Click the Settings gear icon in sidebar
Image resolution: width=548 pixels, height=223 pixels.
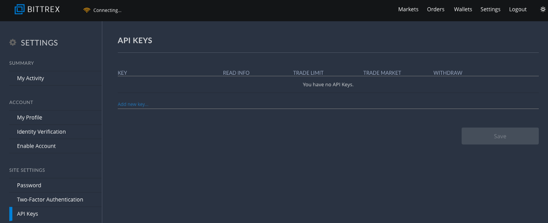(x=13, y=42)
